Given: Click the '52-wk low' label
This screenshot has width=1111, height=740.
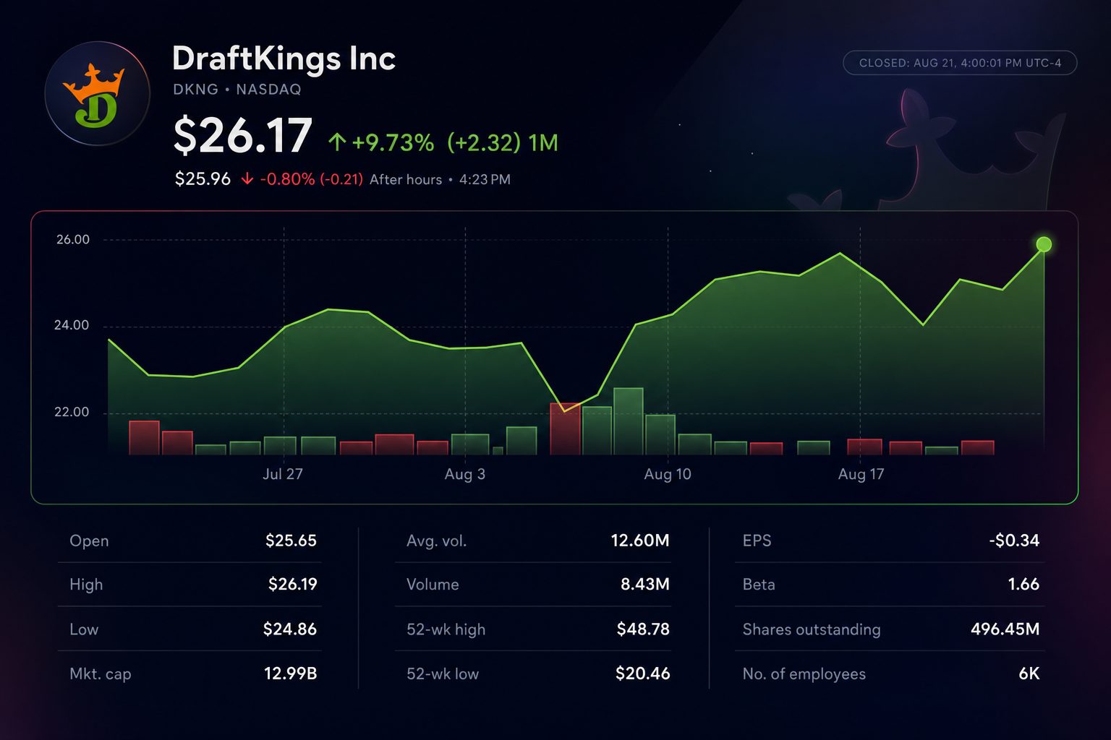Looking at the screenshot, I should [x=443, y=674].
